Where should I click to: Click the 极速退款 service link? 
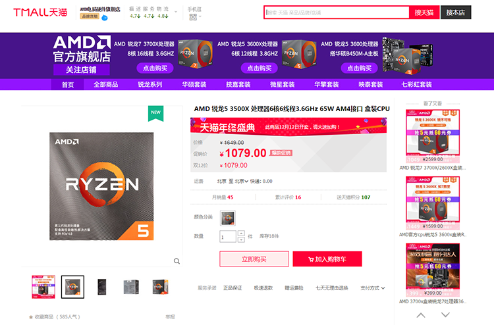(x=263, y=288)
